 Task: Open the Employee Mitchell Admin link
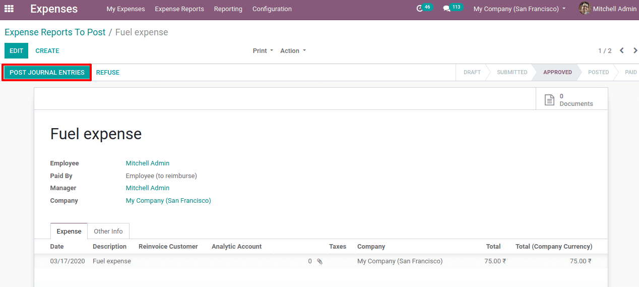tap(148, 163)
